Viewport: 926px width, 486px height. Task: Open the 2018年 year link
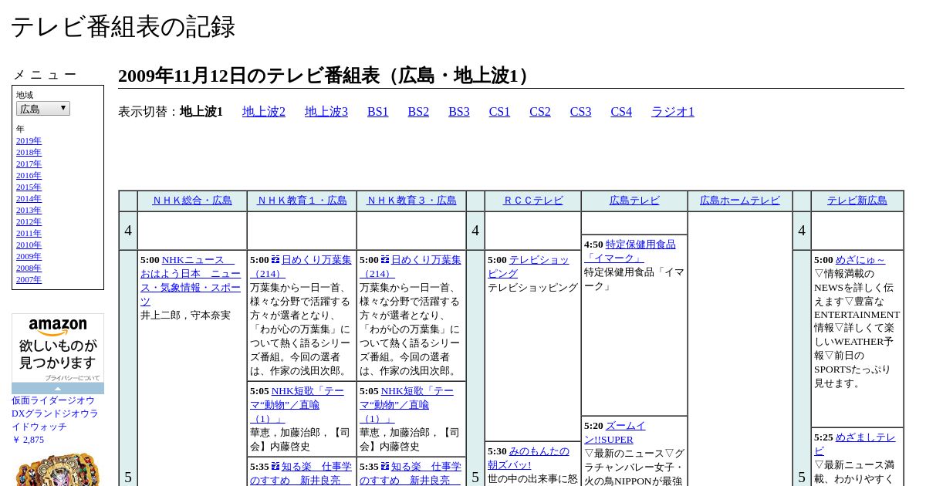click(x=29, y=152)
